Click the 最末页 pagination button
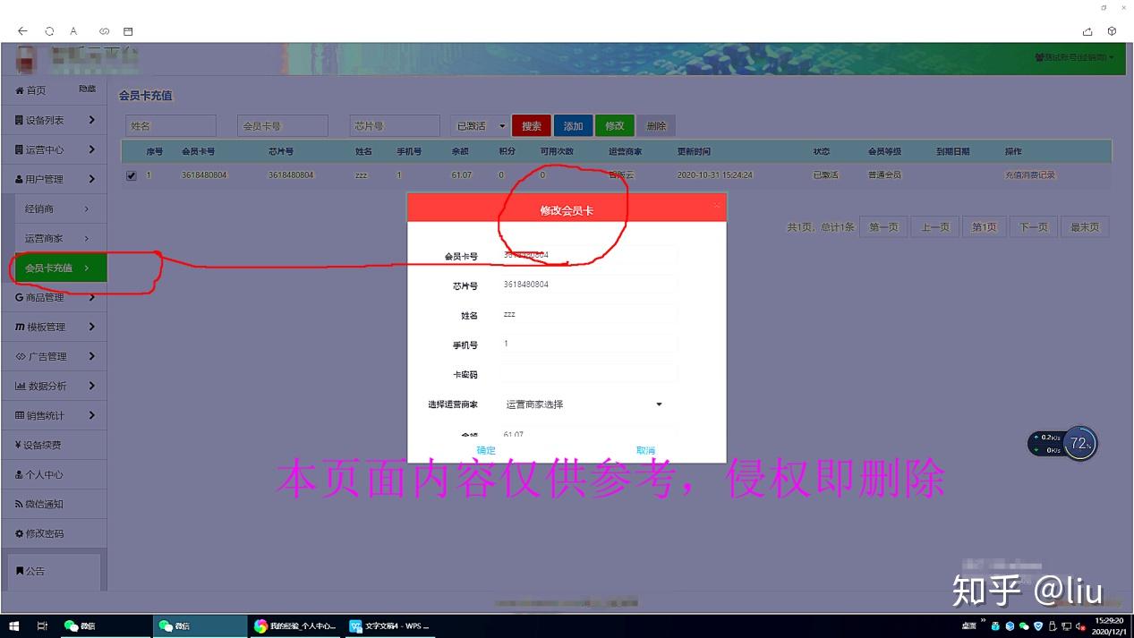This screenshot has height=638, width=1134. [1085, 227]
